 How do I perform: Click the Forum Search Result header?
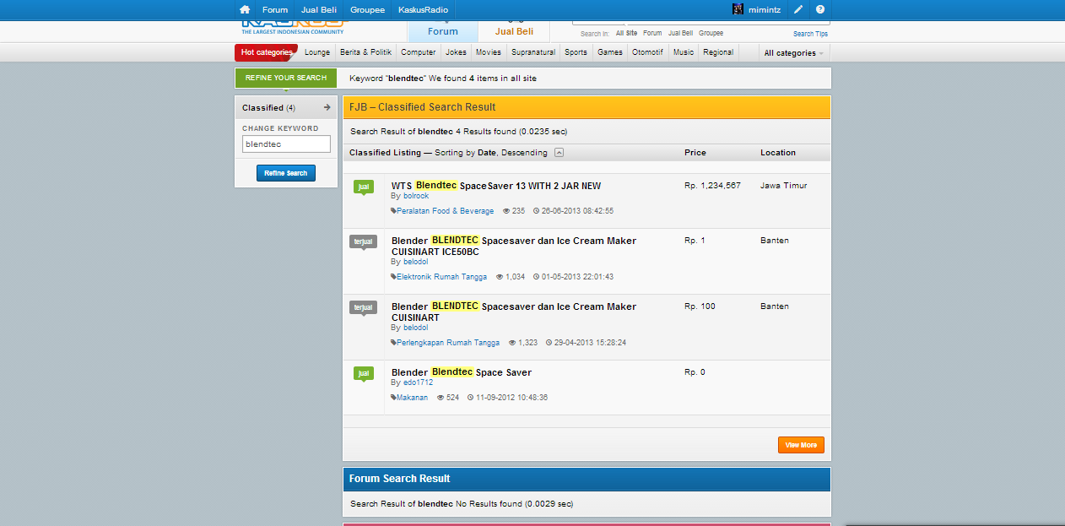(x=587, y=479)
